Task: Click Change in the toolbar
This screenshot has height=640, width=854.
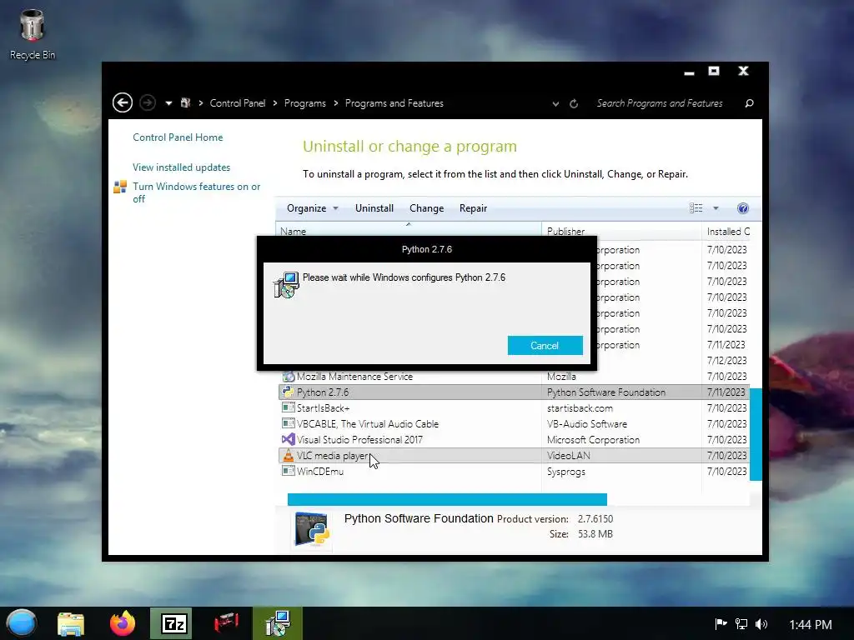Action: [x=426, y=208]
